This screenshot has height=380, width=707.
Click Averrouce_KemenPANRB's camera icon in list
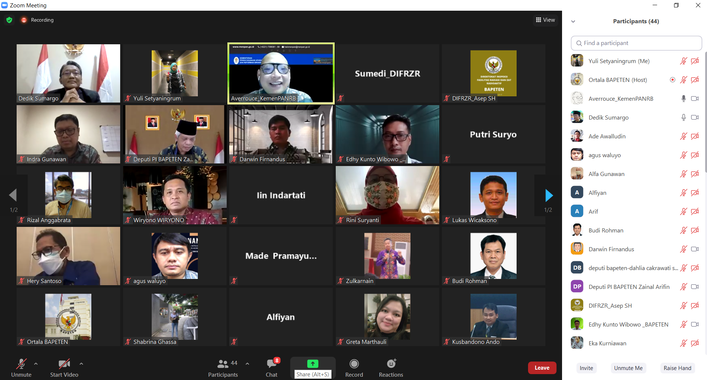tap(695, 99)
